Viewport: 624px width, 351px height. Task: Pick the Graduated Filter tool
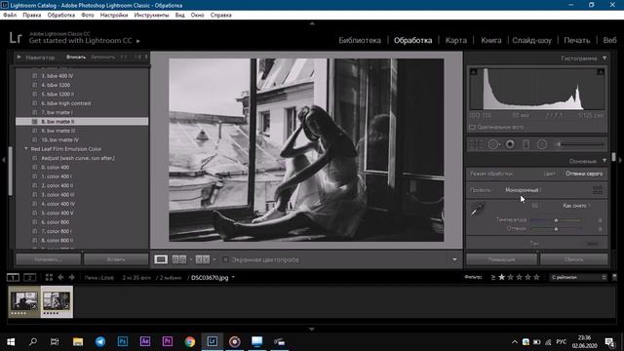tap(526, 144)
